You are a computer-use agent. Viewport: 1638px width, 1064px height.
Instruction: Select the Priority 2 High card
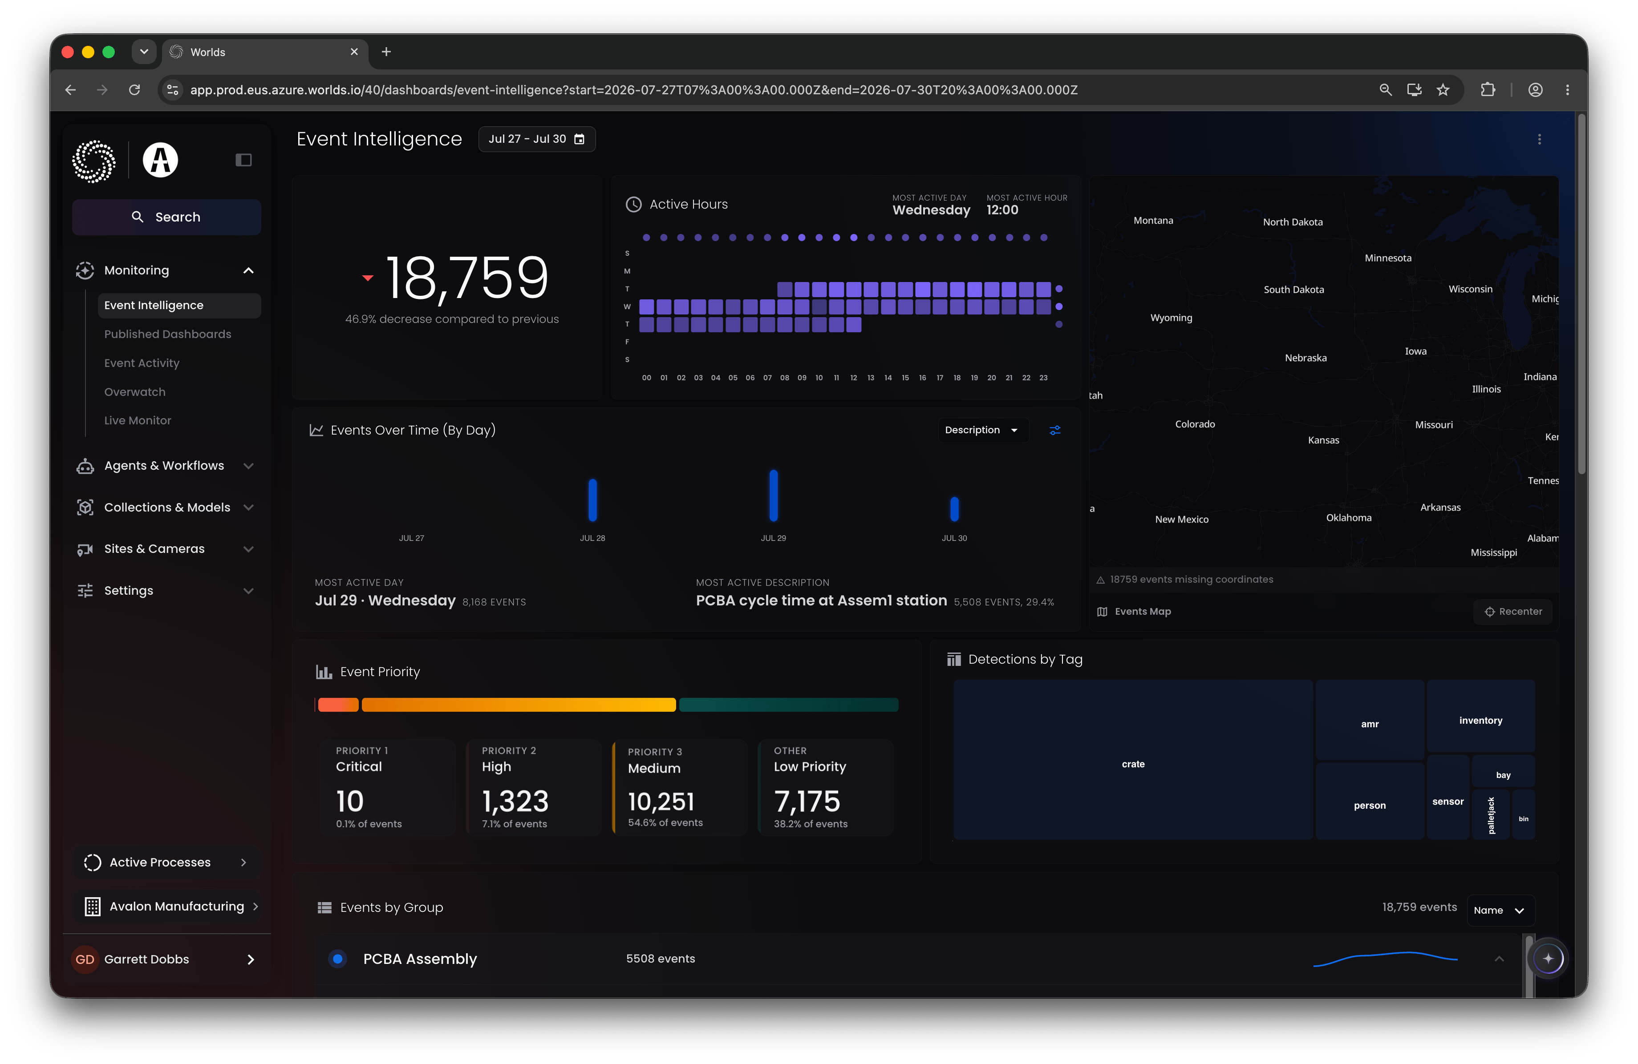click(533, 787)
